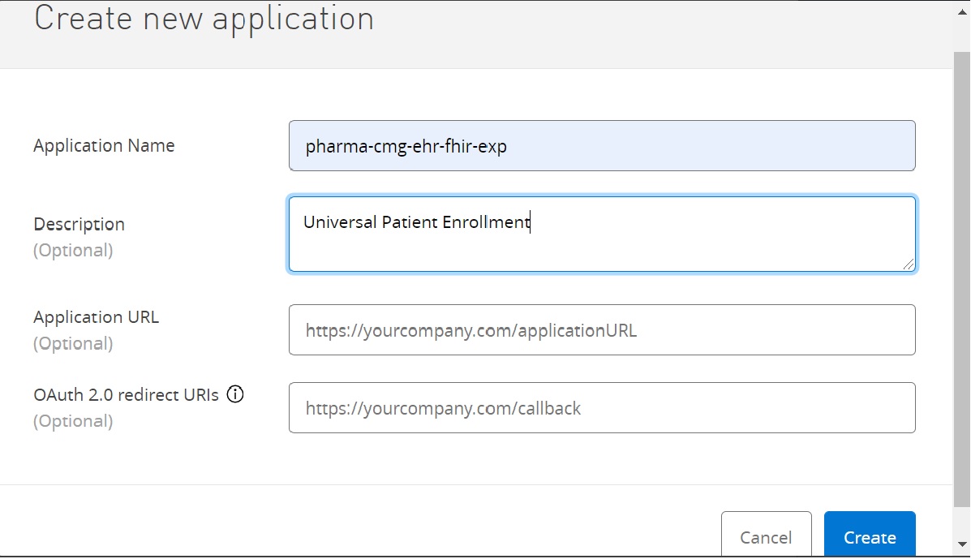Click the Description textarea resize handle
Viewport: 971px width, 559px height.
tap(908, 264)
